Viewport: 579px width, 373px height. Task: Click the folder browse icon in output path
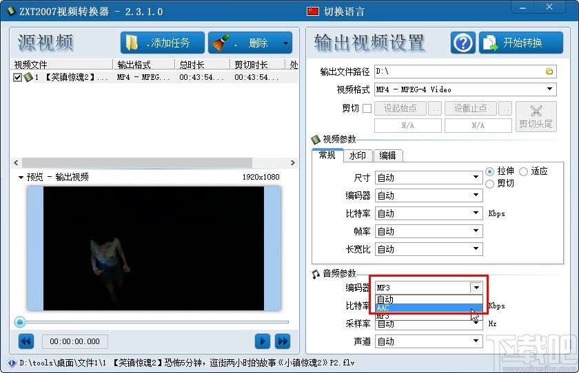tap(549, 72)
